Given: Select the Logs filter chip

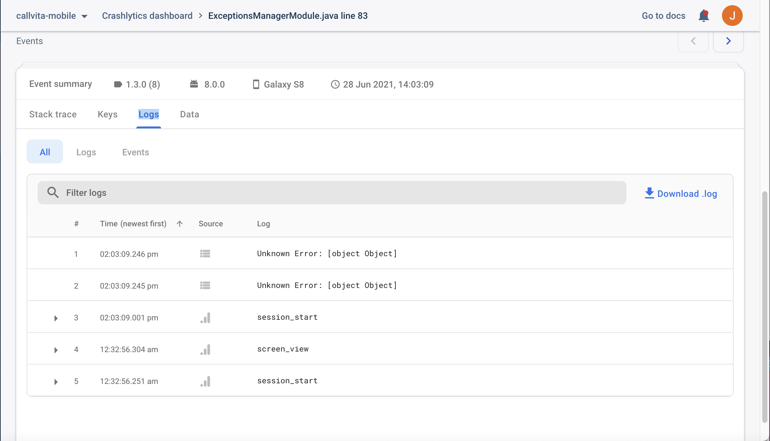Looking at the screenshot, I should pos(86,152).
